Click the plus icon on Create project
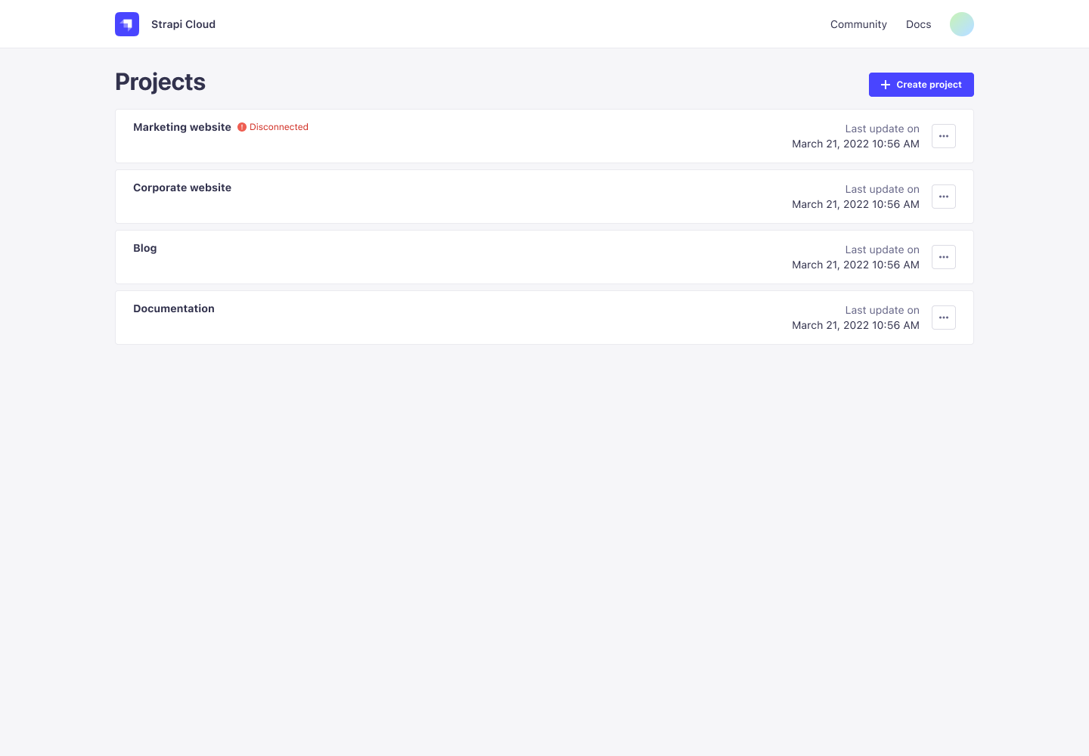Image resolution: width=1089 pixels, height=756 pixels. click(x=886, y=85)
